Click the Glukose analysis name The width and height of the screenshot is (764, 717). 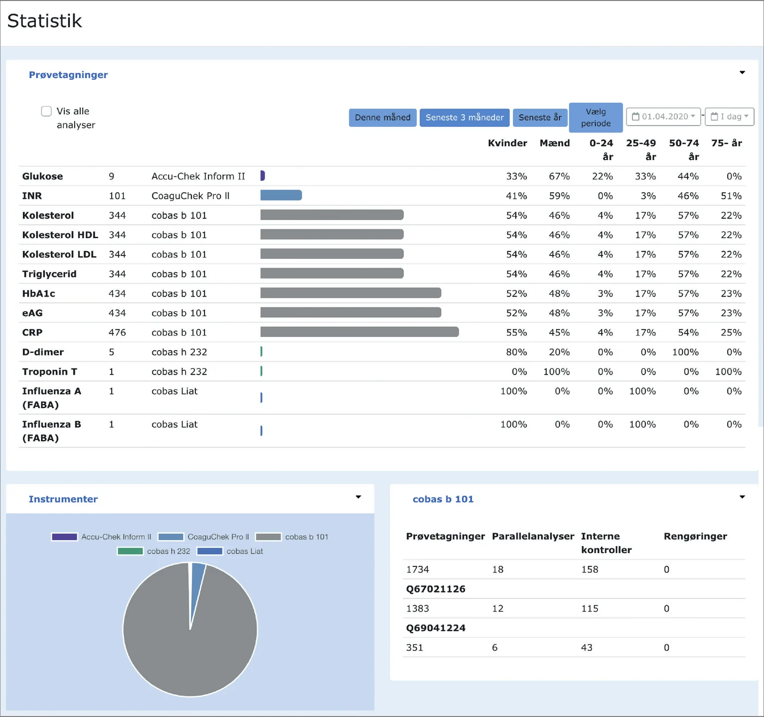point(43,176)
